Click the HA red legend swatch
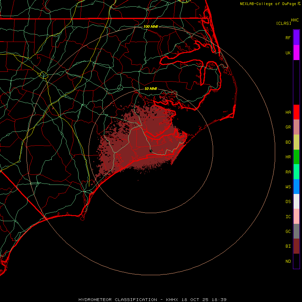This screenshot has width=302, height=302. click(x=296, y=112)
